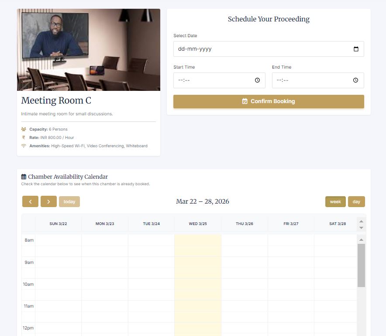The width and height of the screenshot is (386, 336).
Task: Click the rupee Rate icon
Action: coord(24,138)
